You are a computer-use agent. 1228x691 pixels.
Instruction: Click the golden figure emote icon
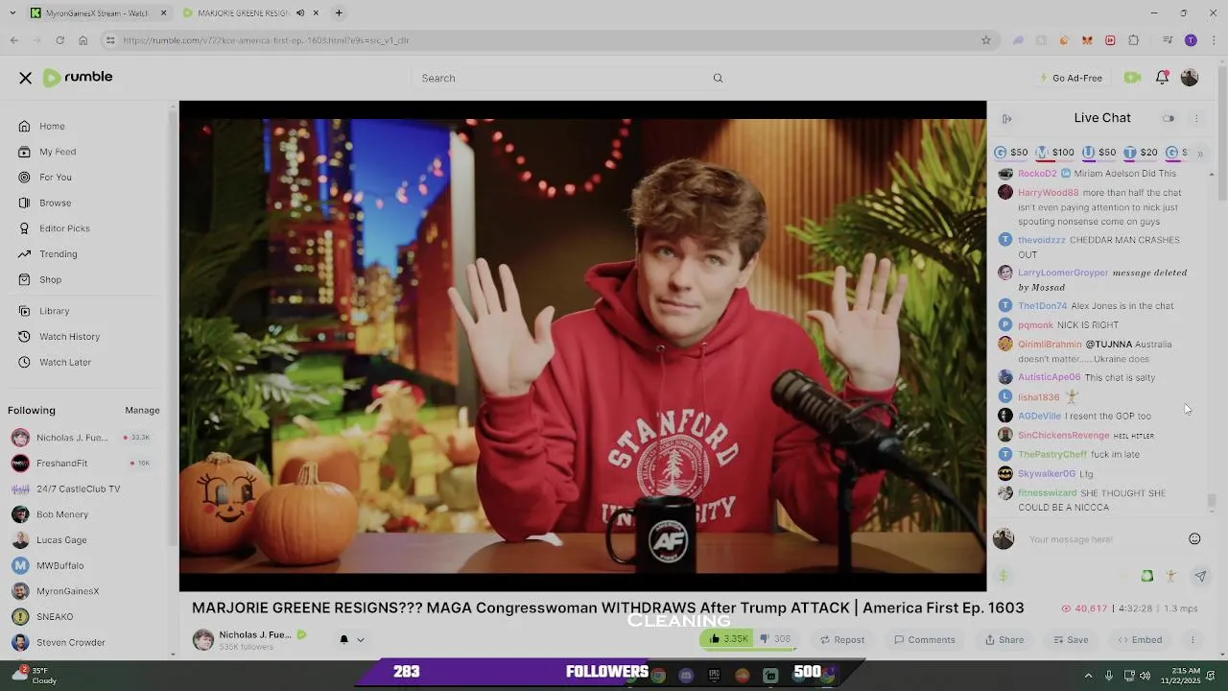[1170, 576]
